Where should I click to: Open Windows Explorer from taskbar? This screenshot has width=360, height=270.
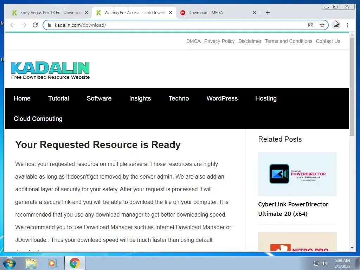31,263
